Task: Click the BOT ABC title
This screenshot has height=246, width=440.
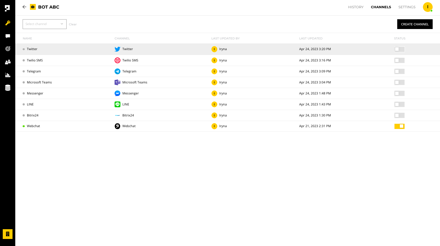Action: click(x=49, y=7)
